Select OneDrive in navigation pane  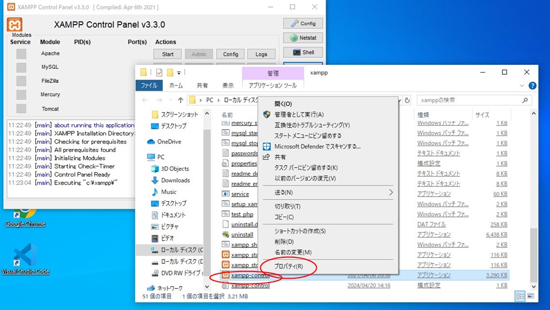click(x=164, y=142)
